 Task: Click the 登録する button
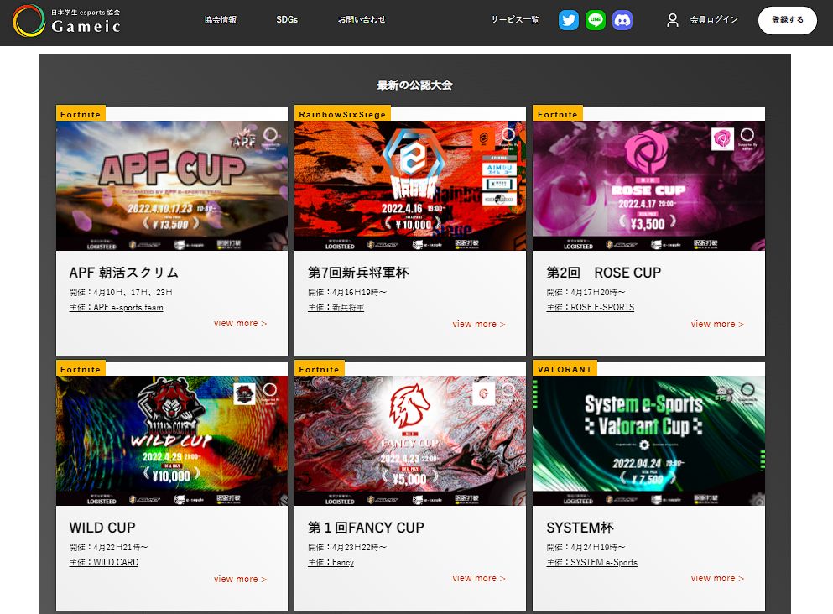coord(788,20)
